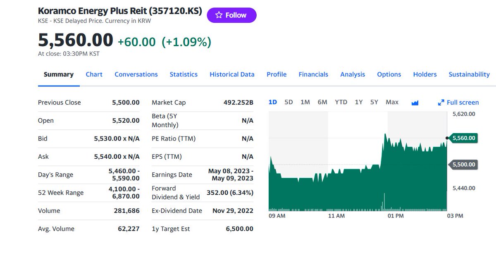Open the Summary tab
The height and width of the screenshot is (253, 496).
pos(59,74)
